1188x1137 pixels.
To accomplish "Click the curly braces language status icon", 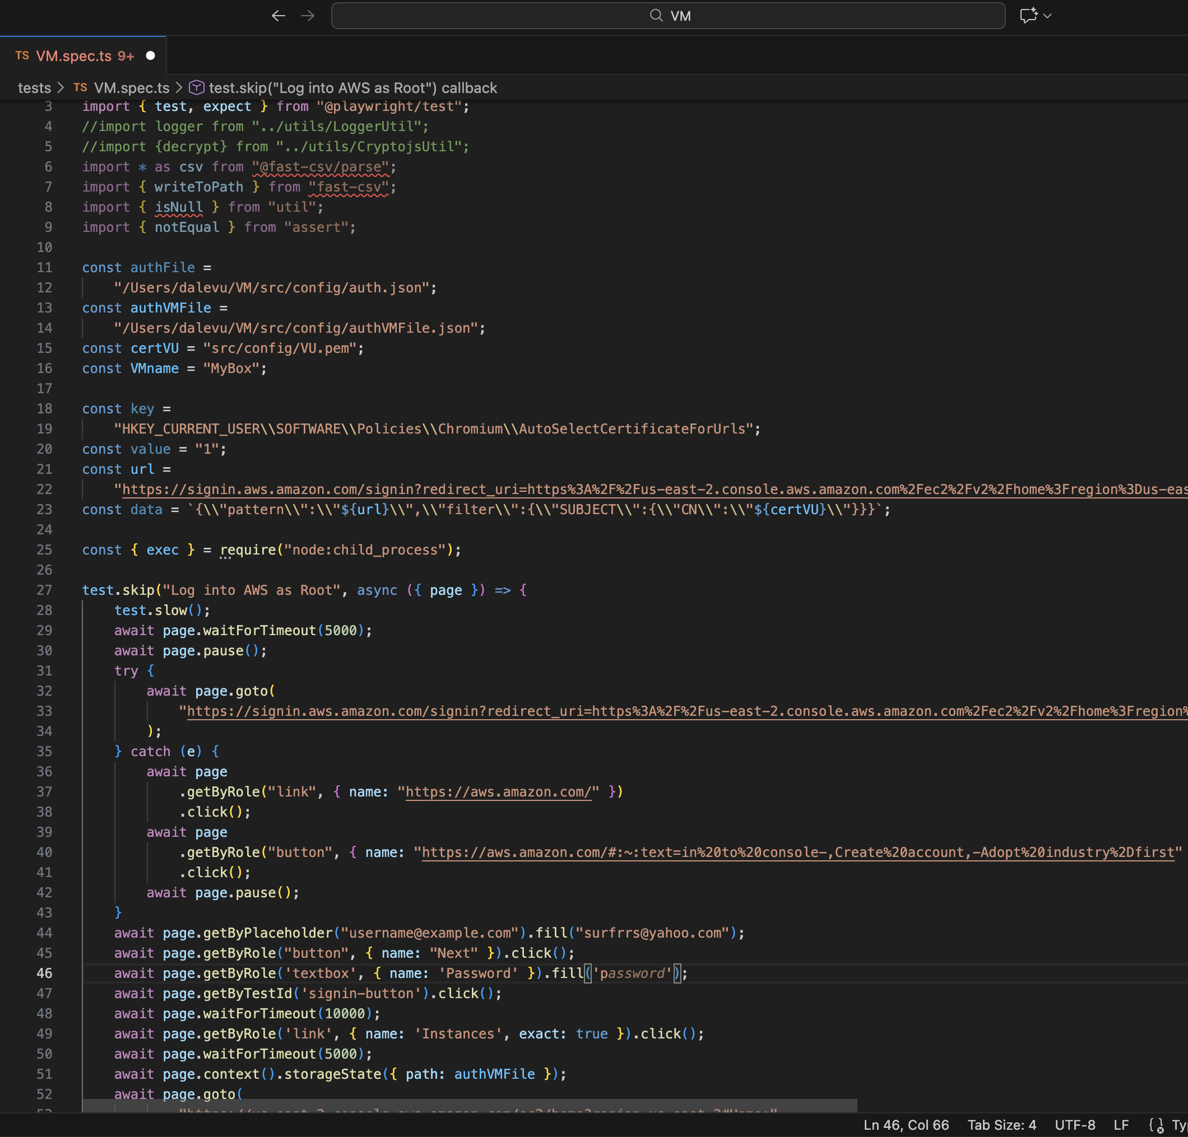I will (x=1156, y=1125).
